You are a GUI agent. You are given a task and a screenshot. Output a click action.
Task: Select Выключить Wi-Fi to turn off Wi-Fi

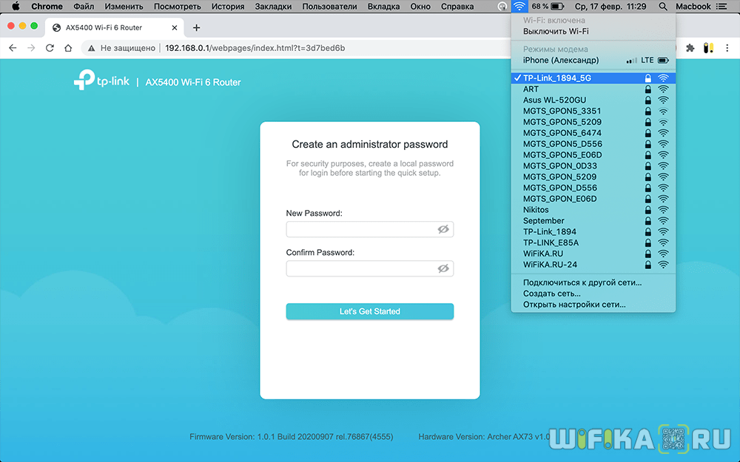(556, 32)
